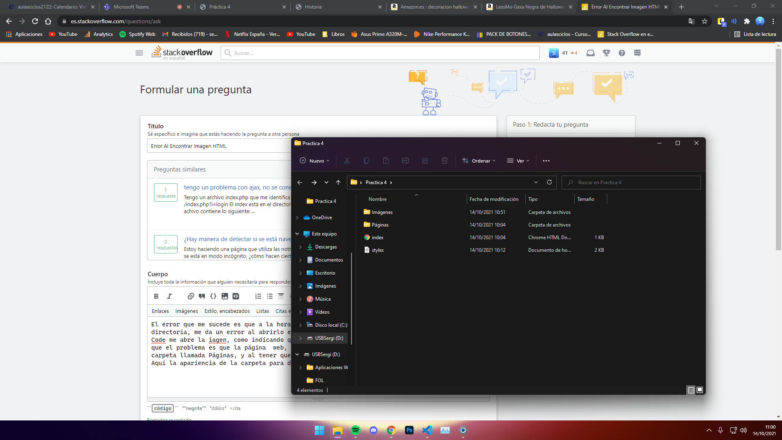This screenshot has height=440, width=782.
Task: Bookmark this page with the star icon
Action: coord(705,21)
